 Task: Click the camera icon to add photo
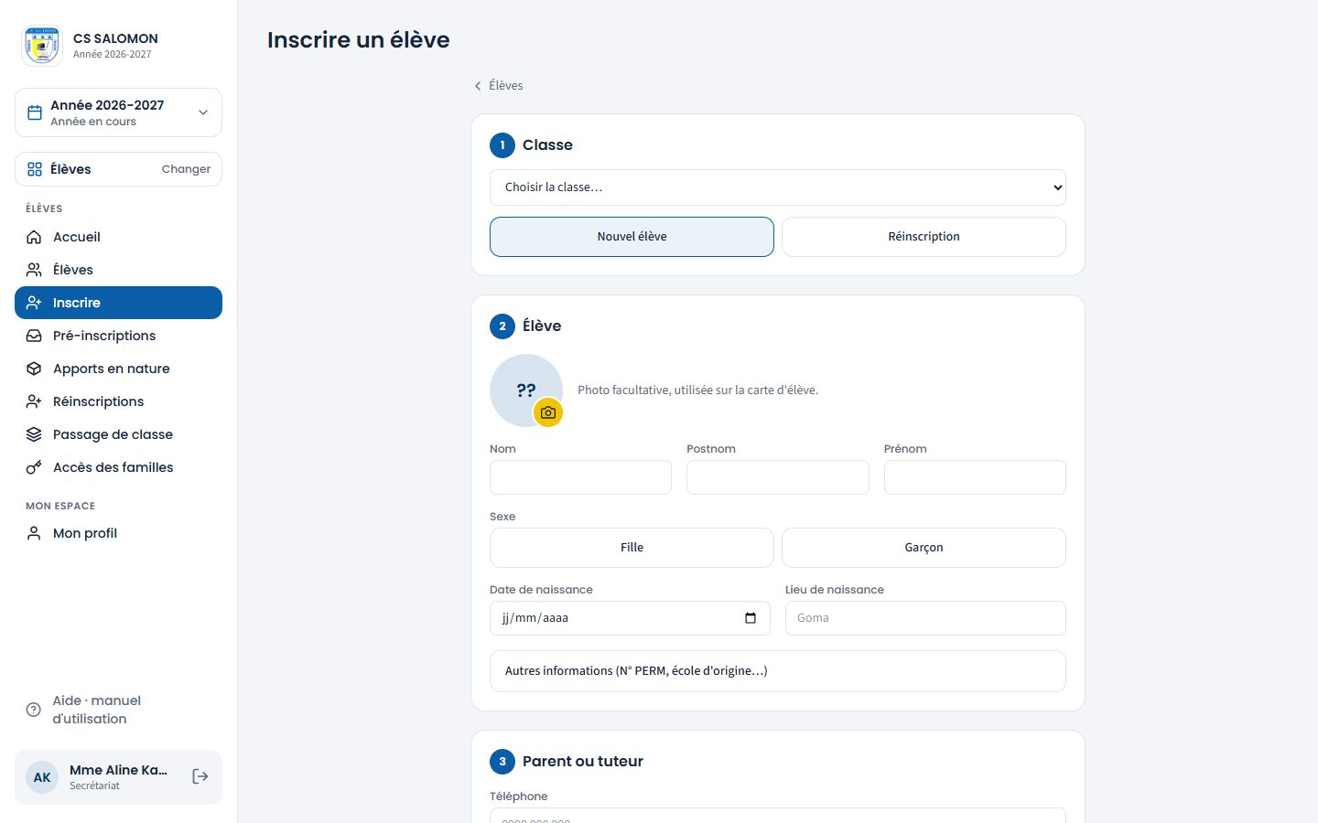pos(548,412)
